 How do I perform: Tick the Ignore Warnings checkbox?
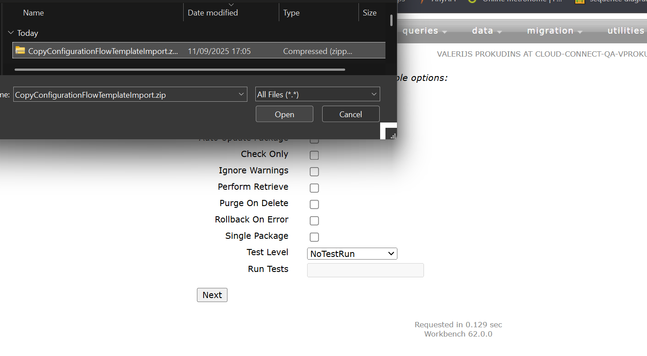[x=314, y=172]
